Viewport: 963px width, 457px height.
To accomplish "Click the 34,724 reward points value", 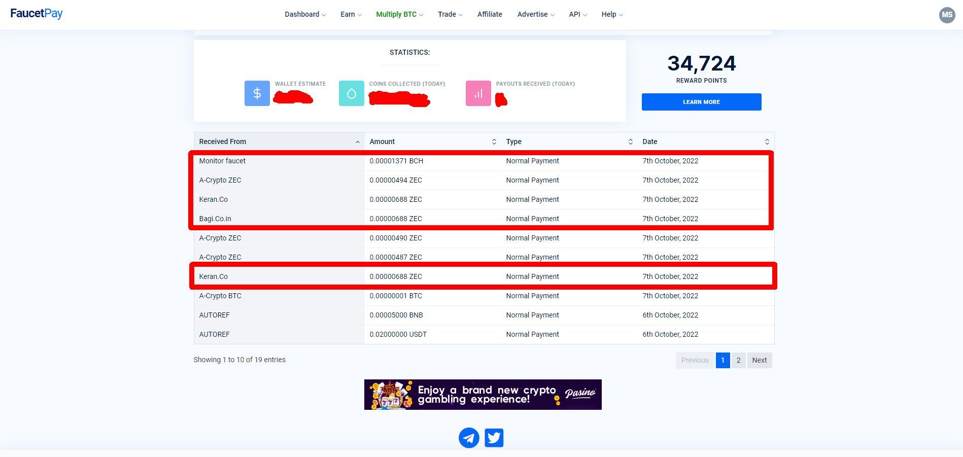I will point(701,63).
